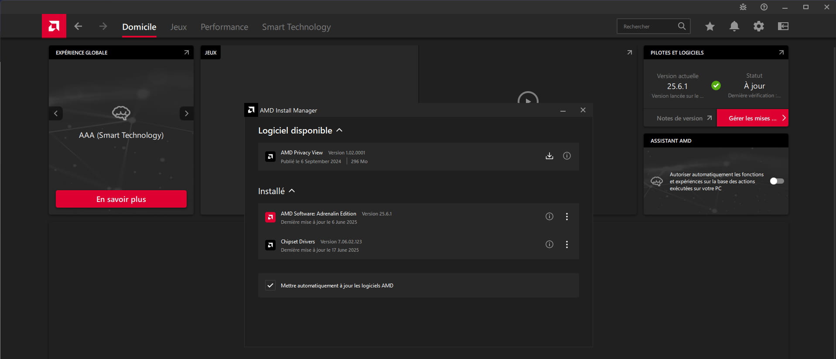Go back with the left arrow
Image resolution: width=836 pixels, height=359 pixels.
click(78, 26)
